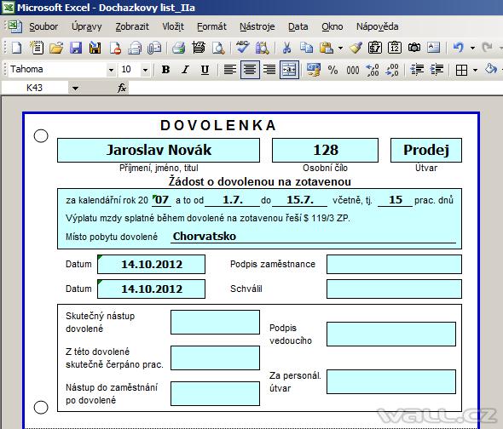Apply Percent style
The width and height of the screenshot is (503, 429).
click(333, 70)
